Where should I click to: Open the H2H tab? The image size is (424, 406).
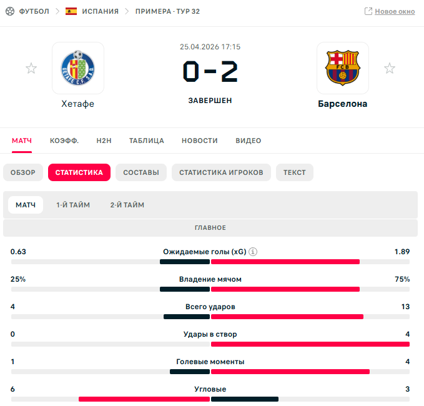104,141
